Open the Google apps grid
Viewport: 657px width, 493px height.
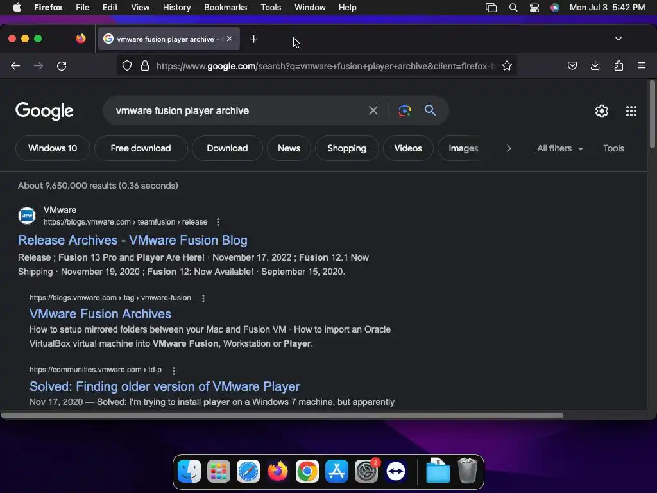coord(631,110)
